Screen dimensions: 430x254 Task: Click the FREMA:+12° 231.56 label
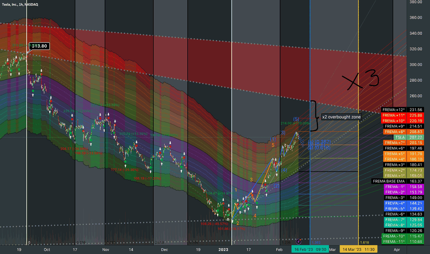pos(402,110)
